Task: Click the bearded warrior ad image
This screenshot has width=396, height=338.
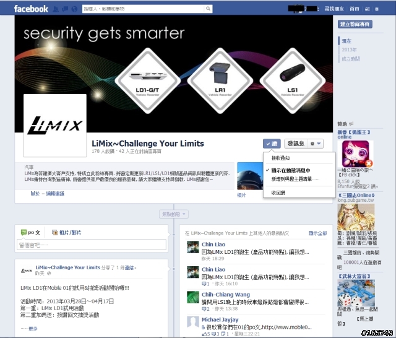Action: 356,217
